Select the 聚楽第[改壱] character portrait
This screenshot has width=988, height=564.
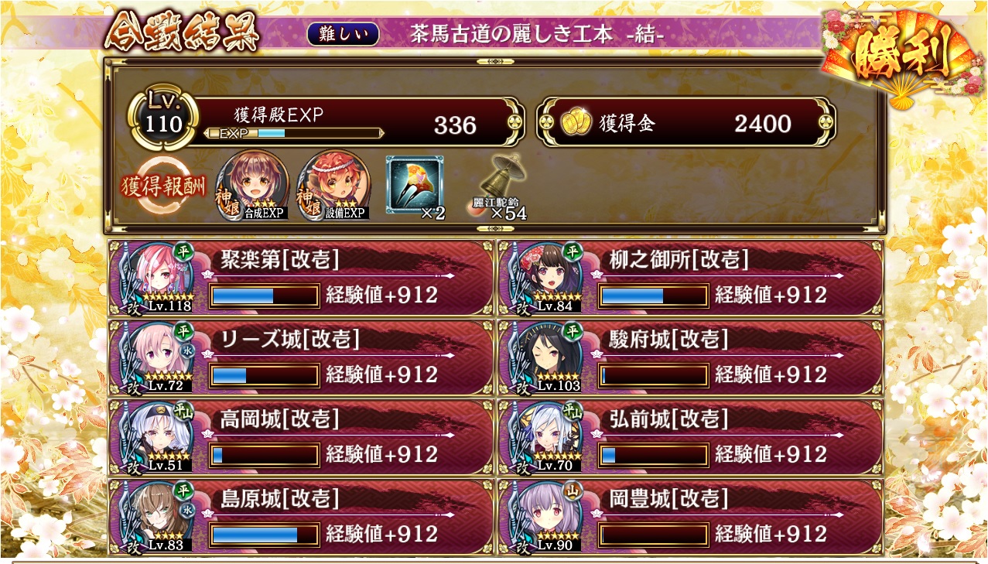[x=155, y=279]
